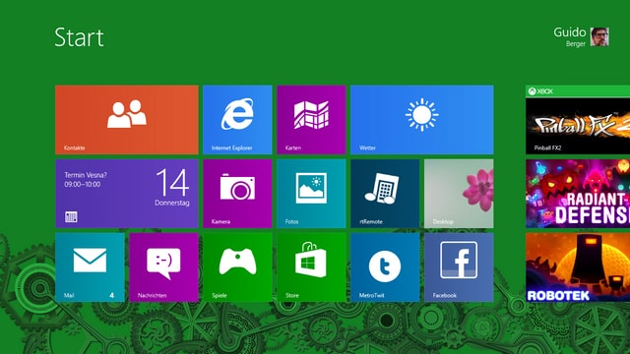The image size is (630, 354).
Task: Launch the rtRemote tile
Action: coord(385,194)
